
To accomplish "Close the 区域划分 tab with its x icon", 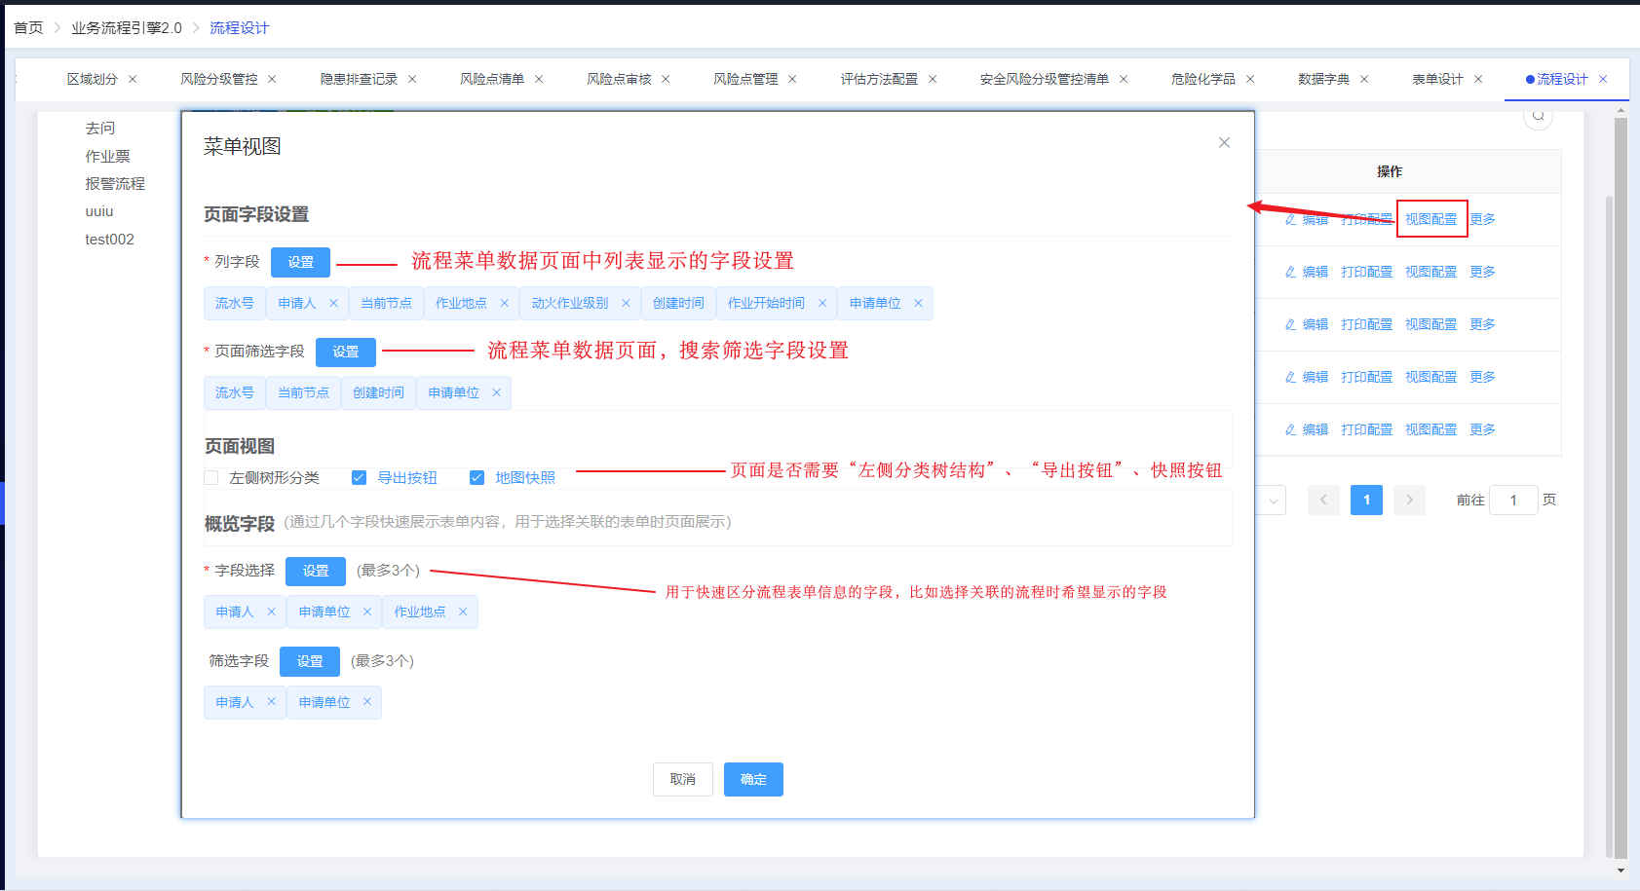I will tap(133, 79).
